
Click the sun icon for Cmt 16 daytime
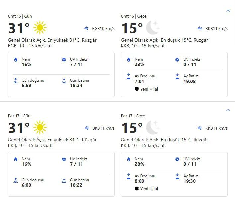40,28
